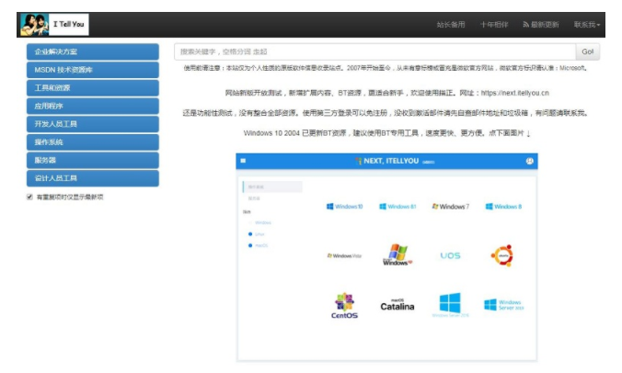Expand the MSDN 技术资源库 category
Image resolution: width=622 pixels, height=373 pixels.
click(x=92, y=70)
